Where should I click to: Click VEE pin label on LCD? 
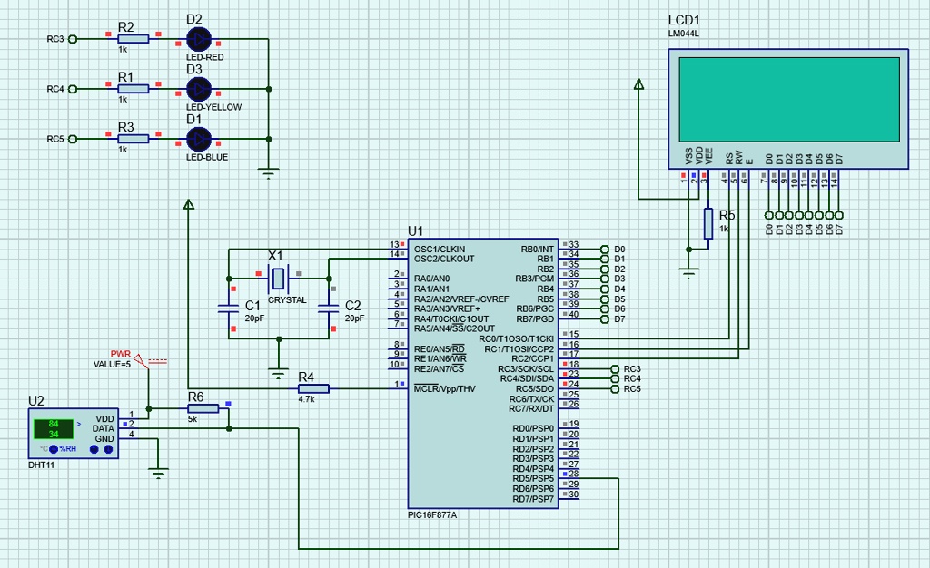click(x=708, y=156)
